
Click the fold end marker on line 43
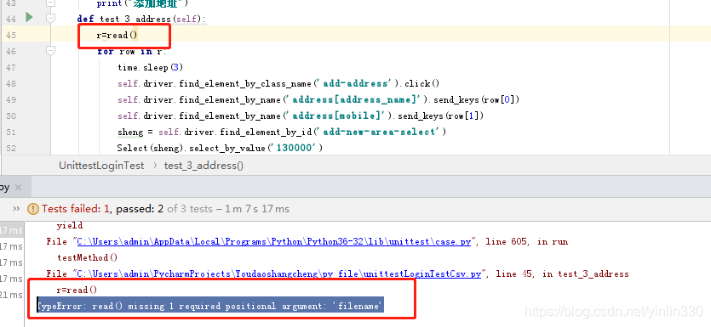tap(50, 3)
